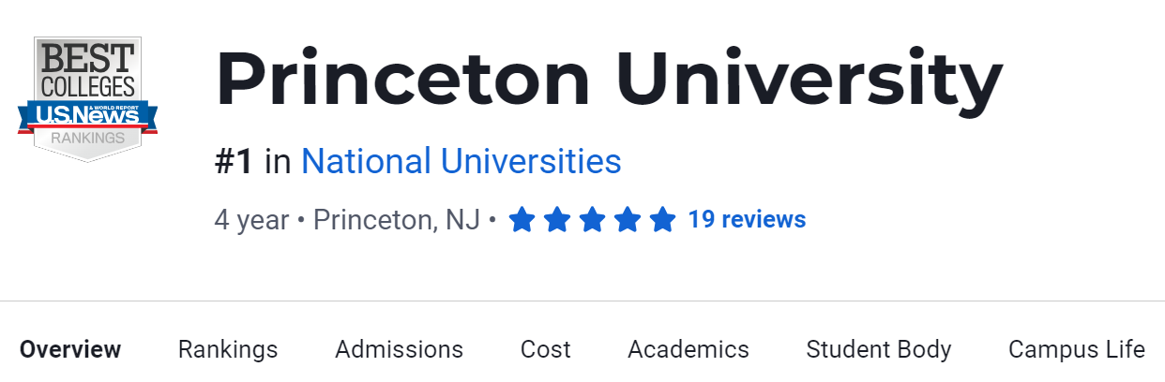1165x382 pixels.
Task: Open the Admissions tab
Action: pyautogui.click(x=399, y=349)
